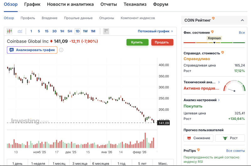This screenshot has width=251, height=166.
Task: Click Перепроданность акций RSI tip
Action: coord(211,159)
